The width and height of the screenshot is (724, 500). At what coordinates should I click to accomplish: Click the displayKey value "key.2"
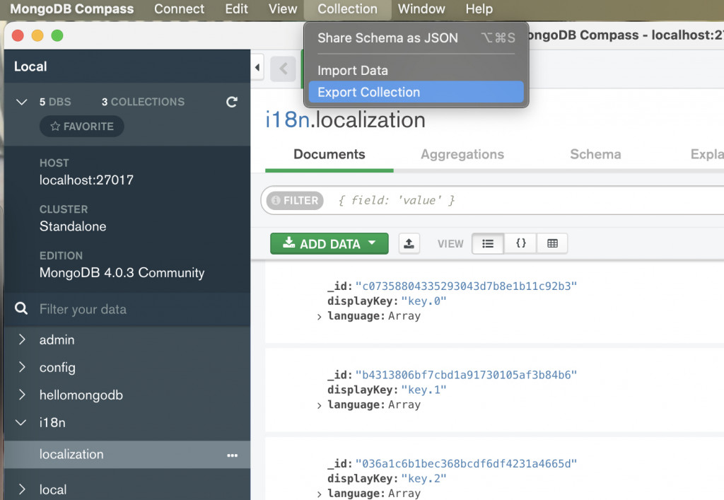424,478
